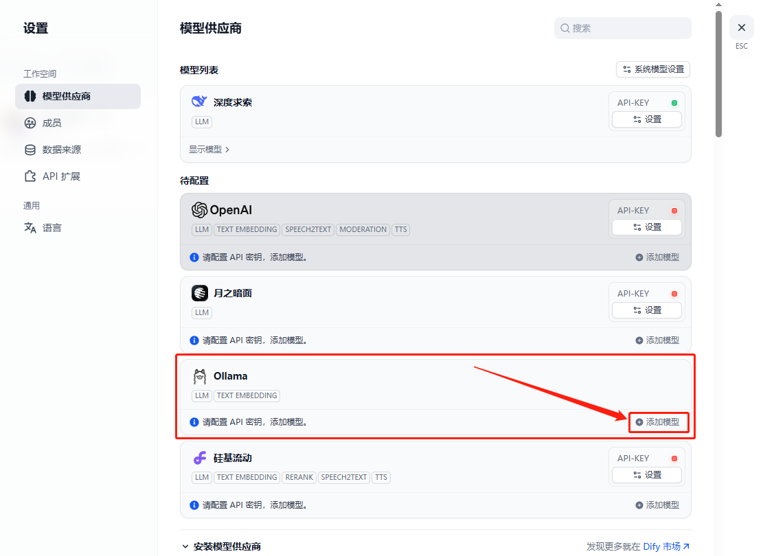Click the plus icon of Ollama 添加模型
763x556 pixels.
pyautogui.click(x=639, y=422)
